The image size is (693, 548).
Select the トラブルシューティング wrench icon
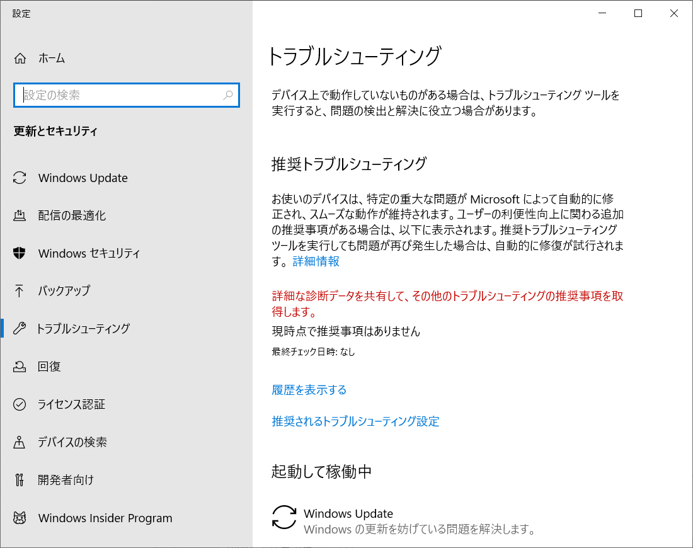(20, 328)
